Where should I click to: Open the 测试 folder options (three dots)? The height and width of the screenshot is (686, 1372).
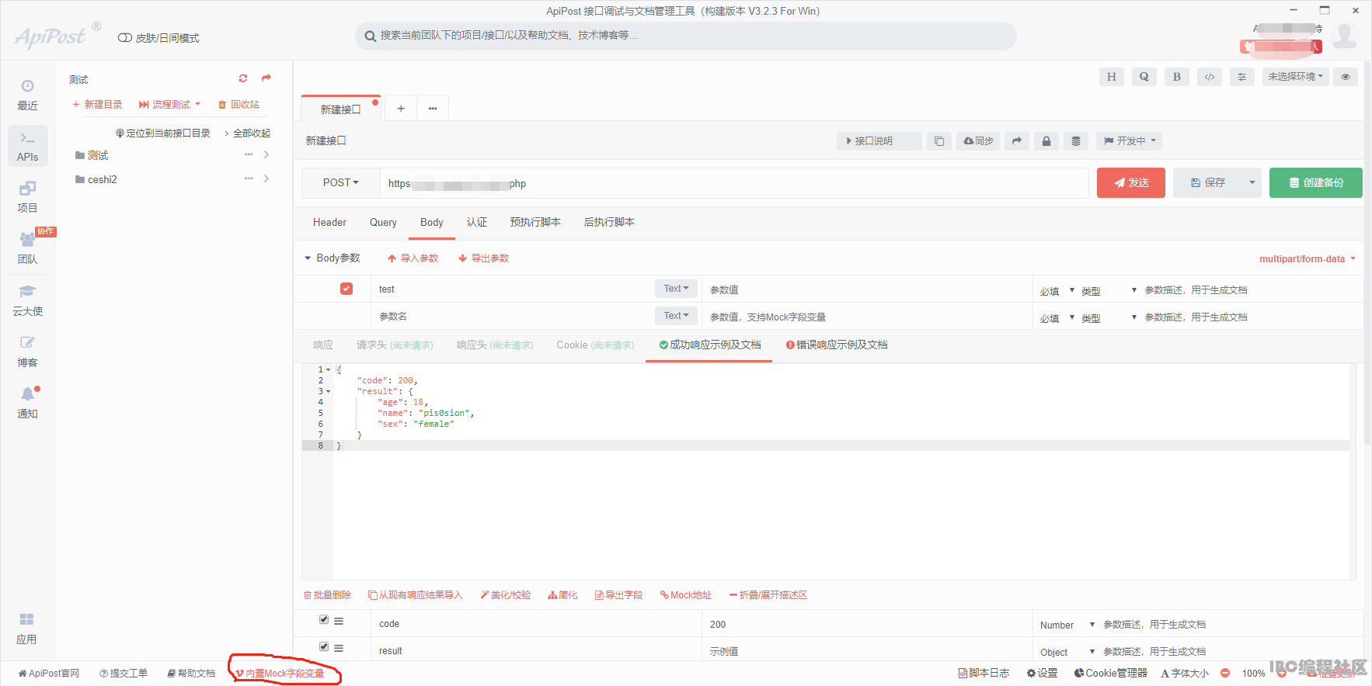pos(249,154)
